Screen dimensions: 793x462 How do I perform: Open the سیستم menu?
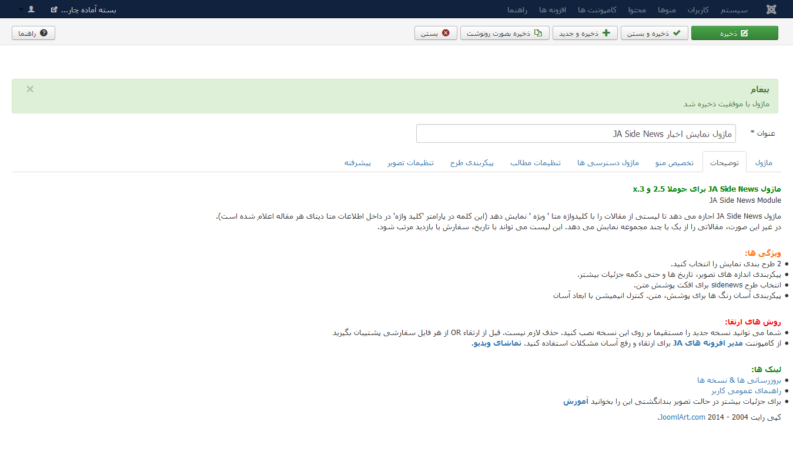coord(734,9)
